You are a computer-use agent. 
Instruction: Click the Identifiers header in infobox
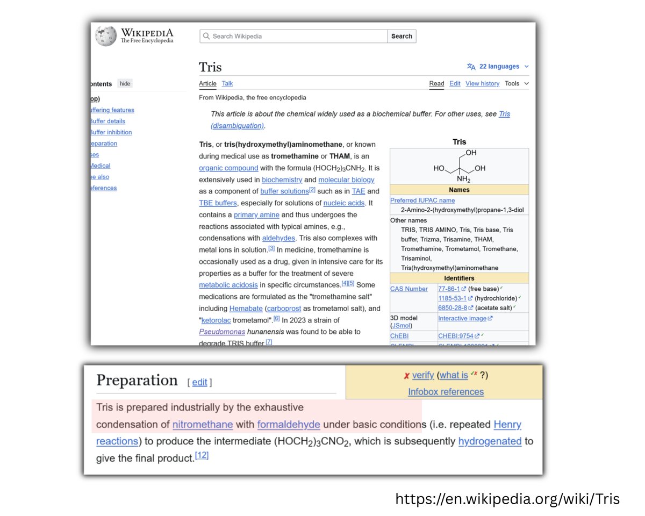[459, 278]
